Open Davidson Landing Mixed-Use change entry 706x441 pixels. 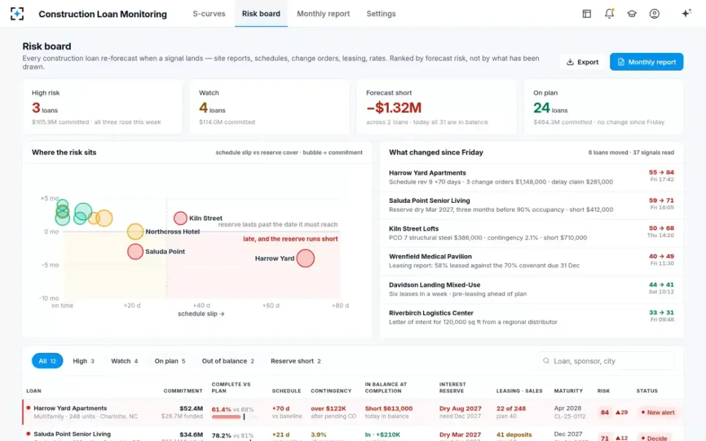[x=531, y=289]
